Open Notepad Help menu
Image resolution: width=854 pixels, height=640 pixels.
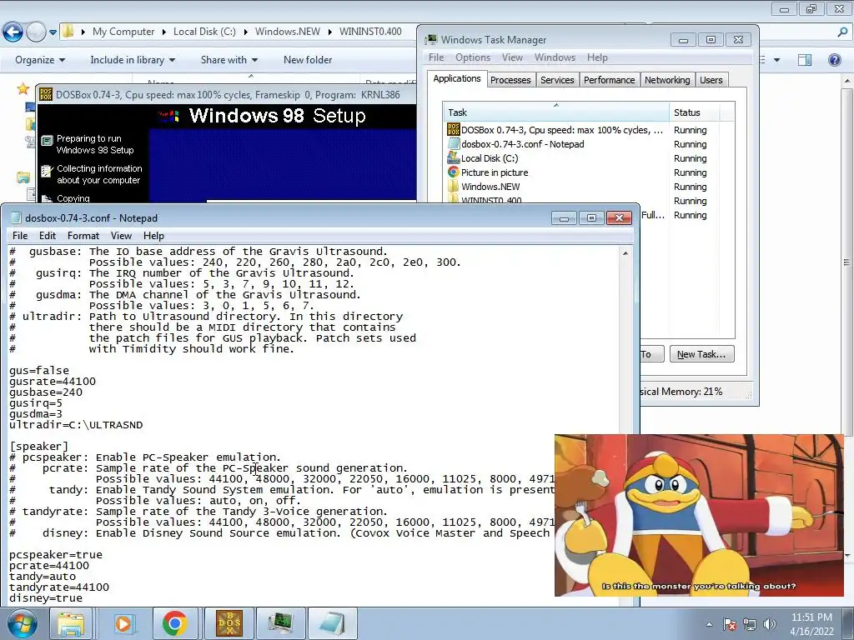tap(153, 236)
